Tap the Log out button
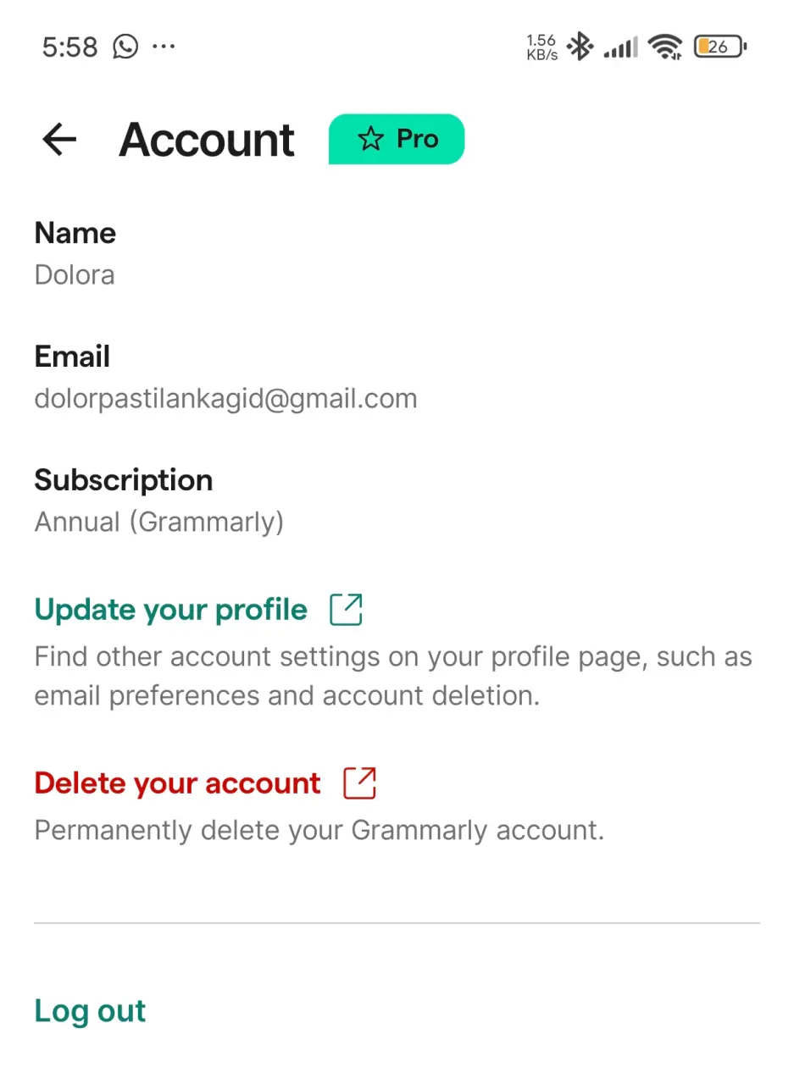 tap(91, 1011)
